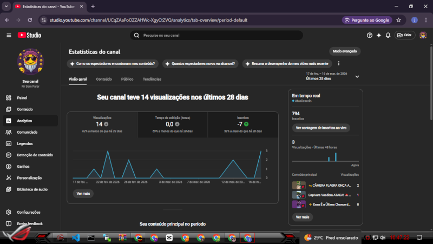
Task: Switch to the Tendências tab
Action: click(x=152, y=79)
